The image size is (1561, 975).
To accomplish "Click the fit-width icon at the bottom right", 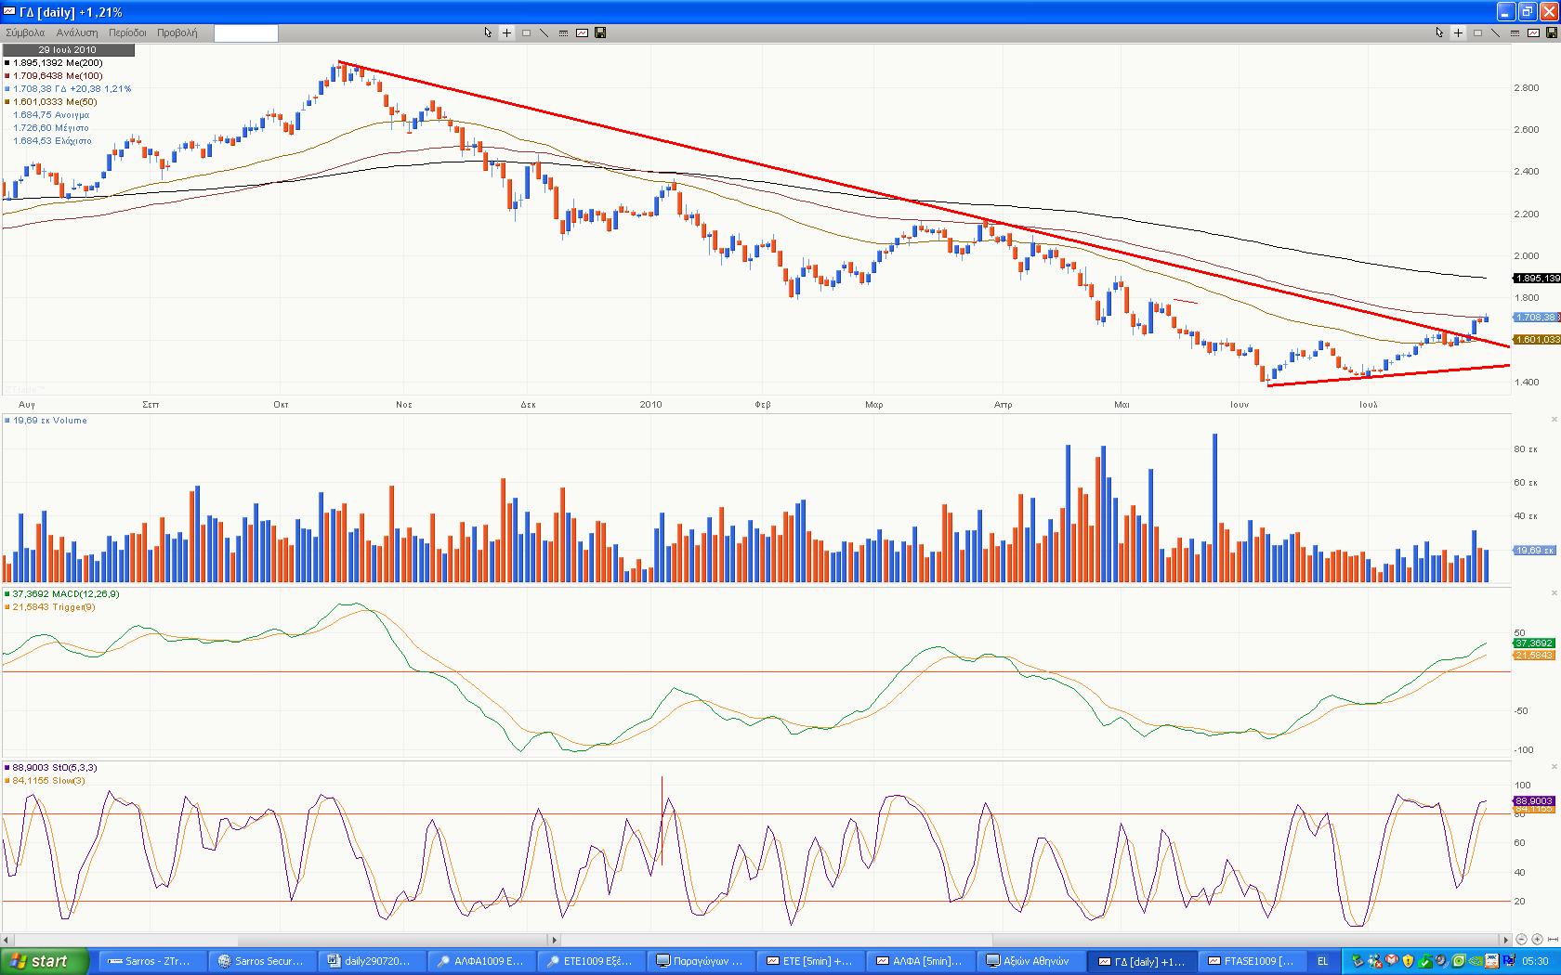I will (1553, 940).
